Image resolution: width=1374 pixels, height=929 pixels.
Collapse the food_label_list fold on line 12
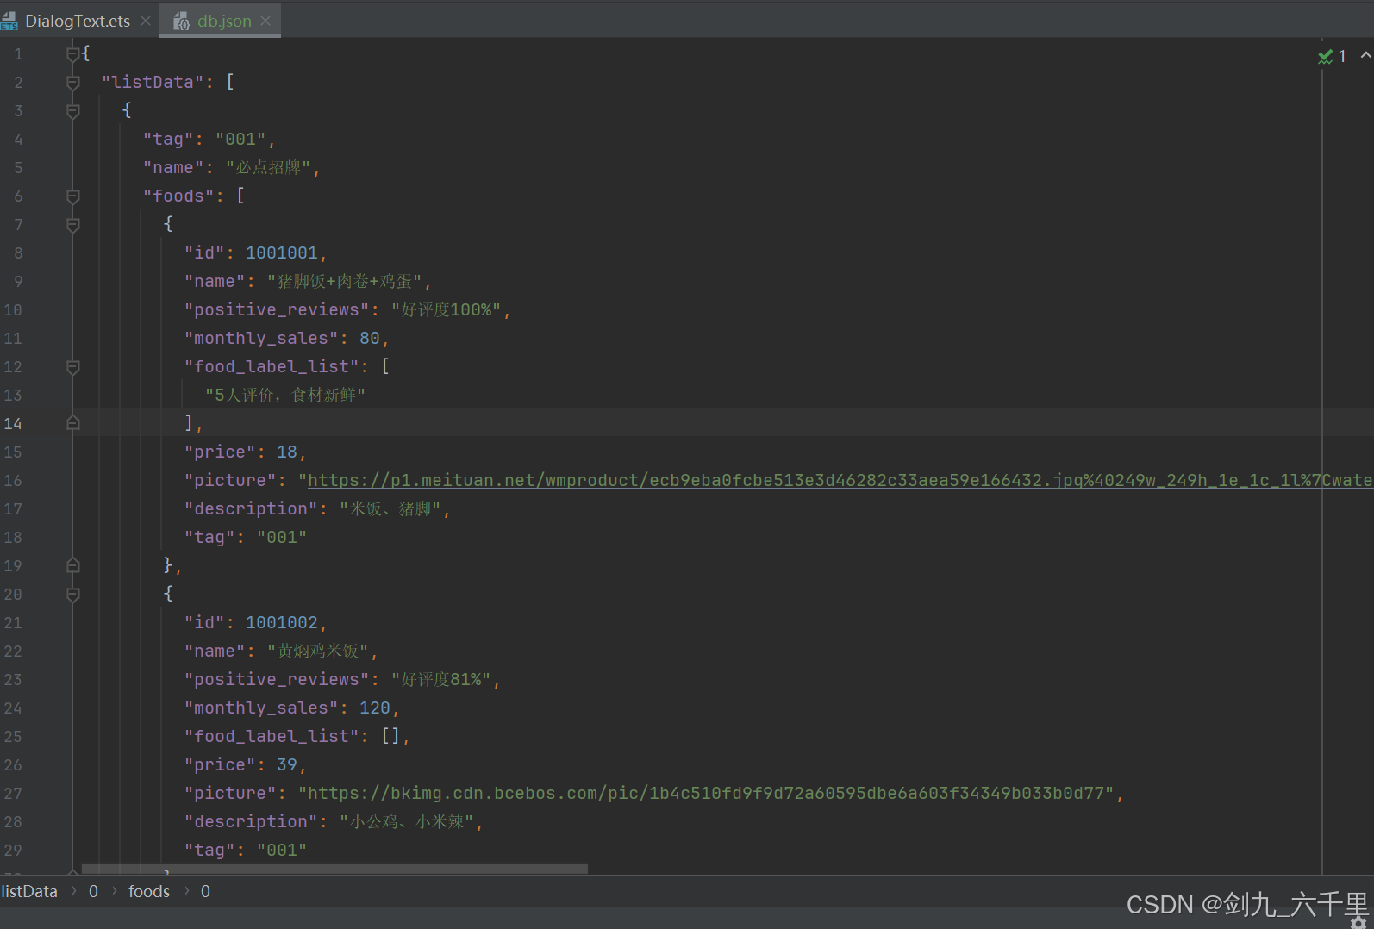[73, 367]
